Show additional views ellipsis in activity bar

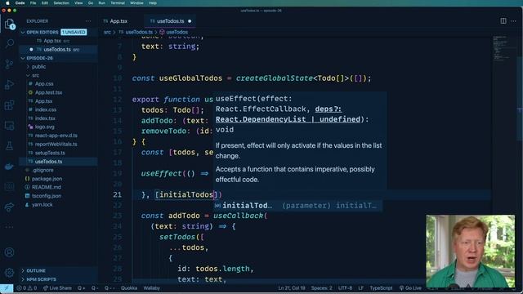point(9,227)
